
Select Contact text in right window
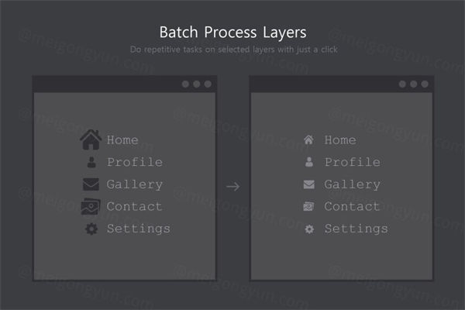pos(352,207)
